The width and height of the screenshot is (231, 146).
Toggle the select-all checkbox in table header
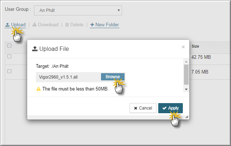9,46
